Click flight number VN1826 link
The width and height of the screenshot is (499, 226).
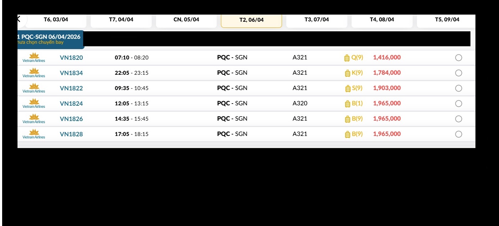(x=71, y=119)
